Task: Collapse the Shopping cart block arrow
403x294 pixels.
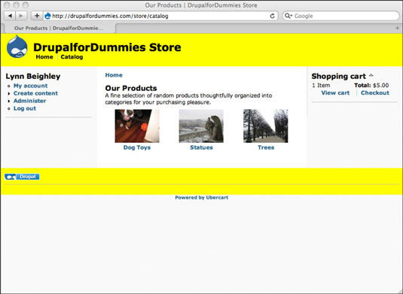Action: (371, 75)
